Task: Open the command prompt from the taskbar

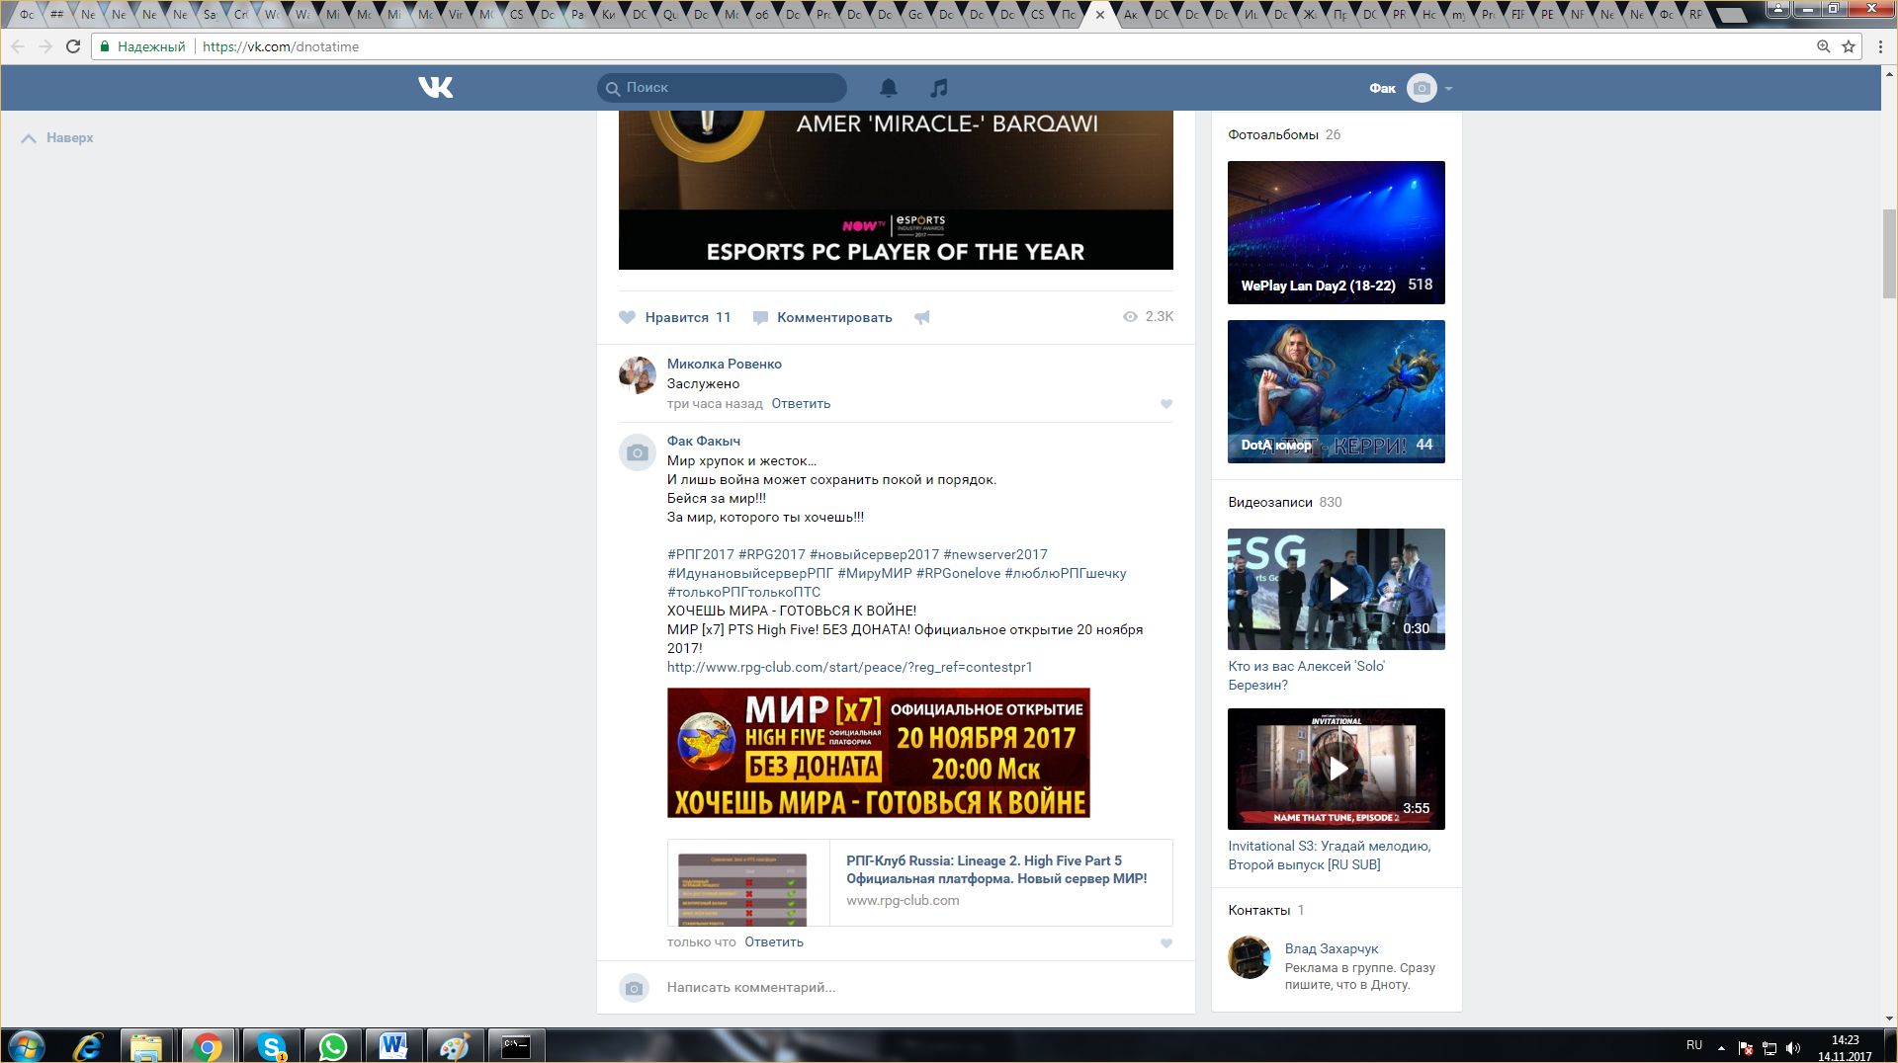Action: [516, 1046]
